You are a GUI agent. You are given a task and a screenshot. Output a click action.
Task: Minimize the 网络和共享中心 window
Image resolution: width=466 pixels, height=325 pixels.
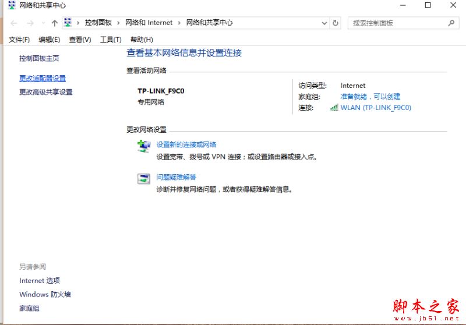[x=403, y=5]
